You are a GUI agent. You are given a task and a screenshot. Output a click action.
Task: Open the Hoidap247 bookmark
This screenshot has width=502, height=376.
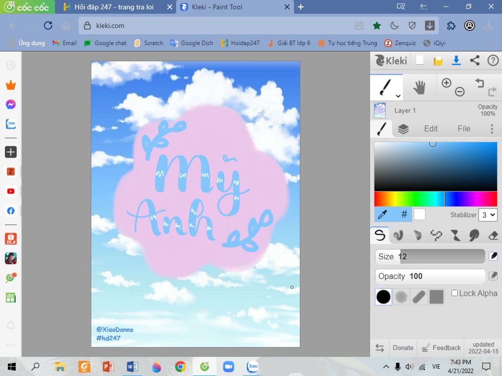click(x=240, y=43)
